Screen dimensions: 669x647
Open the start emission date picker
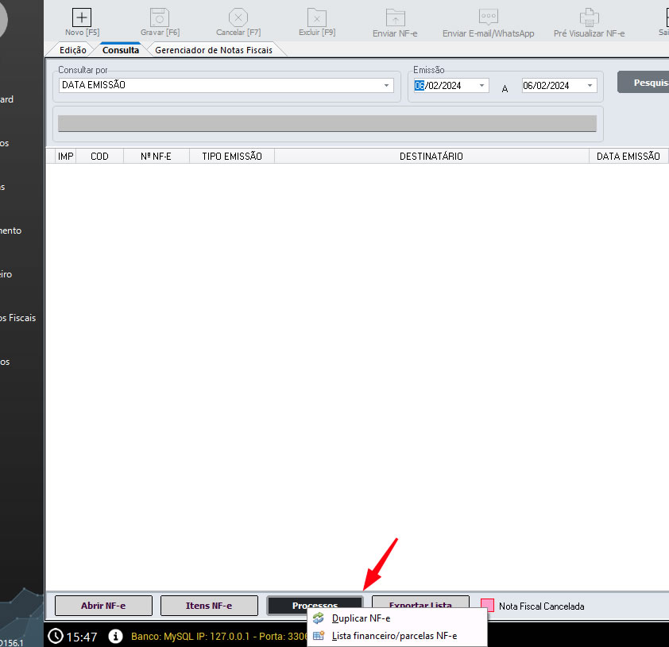(481, 86)
